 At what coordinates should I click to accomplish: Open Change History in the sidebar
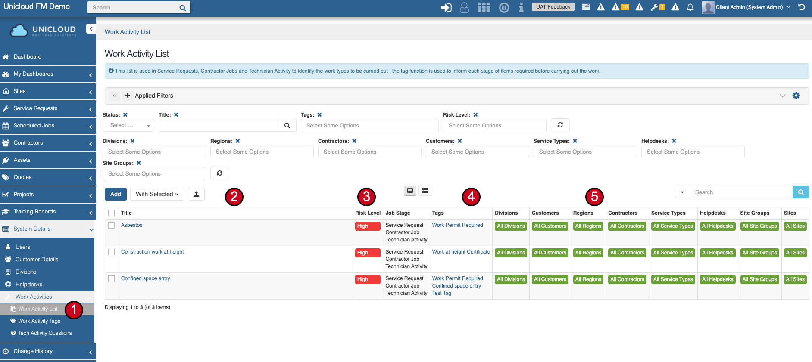click(48, 351)
